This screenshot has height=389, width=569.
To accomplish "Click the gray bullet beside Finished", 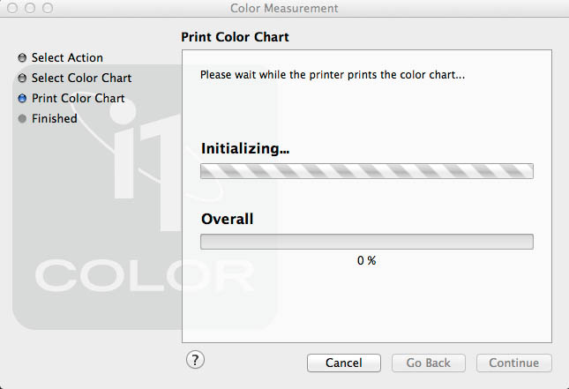I will (x=22, y=119).
